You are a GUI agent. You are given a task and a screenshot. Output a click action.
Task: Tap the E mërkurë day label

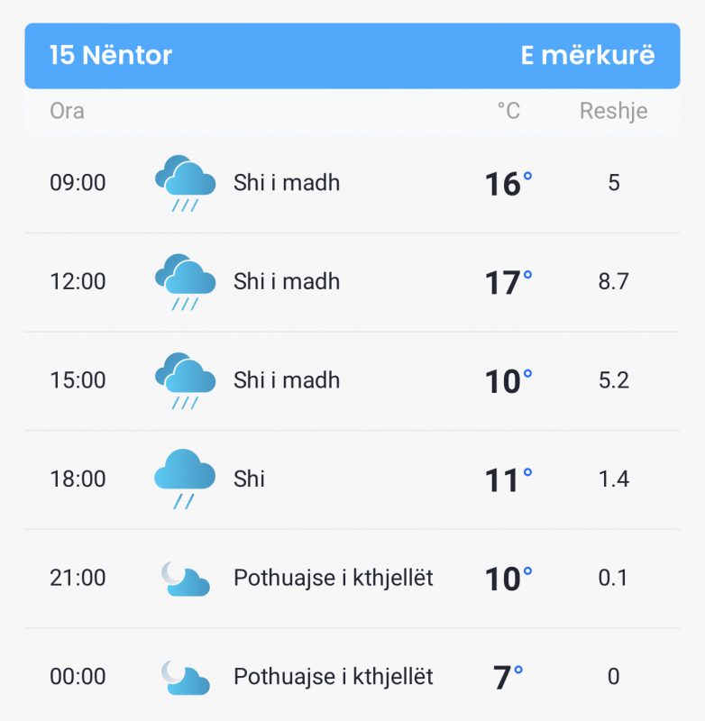click(x=587, y=55)
